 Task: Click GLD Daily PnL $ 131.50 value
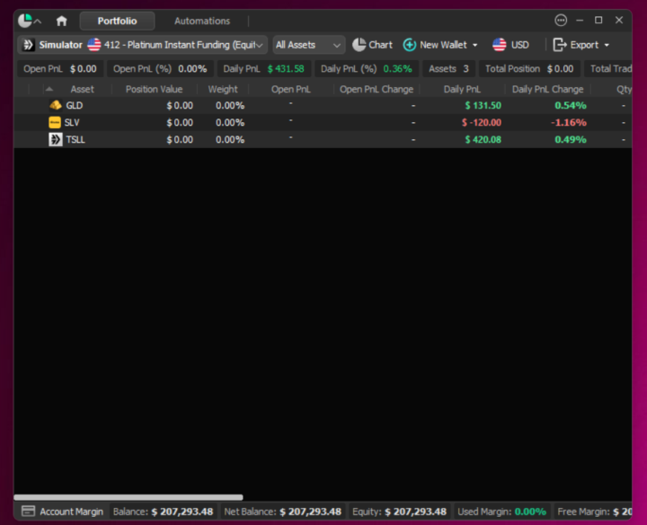483,106
